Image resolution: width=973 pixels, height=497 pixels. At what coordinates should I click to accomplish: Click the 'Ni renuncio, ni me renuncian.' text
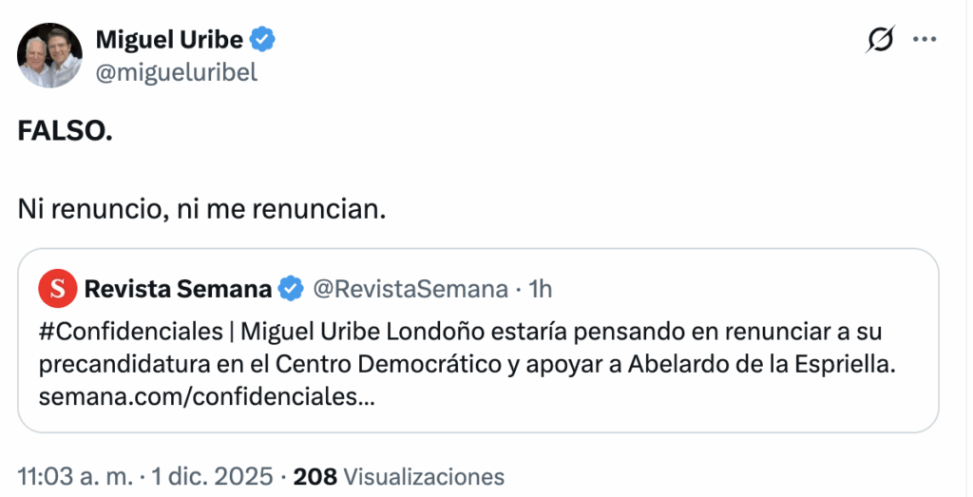click(201, 208)
